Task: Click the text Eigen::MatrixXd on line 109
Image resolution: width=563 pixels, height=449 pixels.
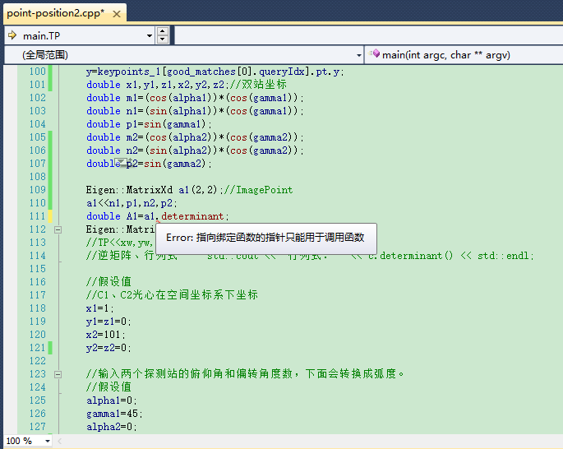Action: pos(129,190)
